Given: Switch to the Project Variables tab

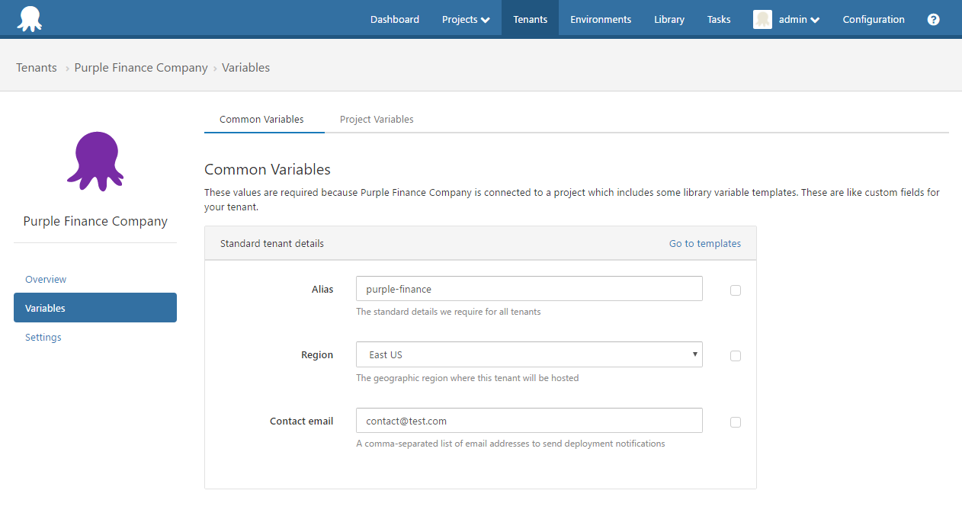Looking at the screenshot, I should [x=376, y=119].
